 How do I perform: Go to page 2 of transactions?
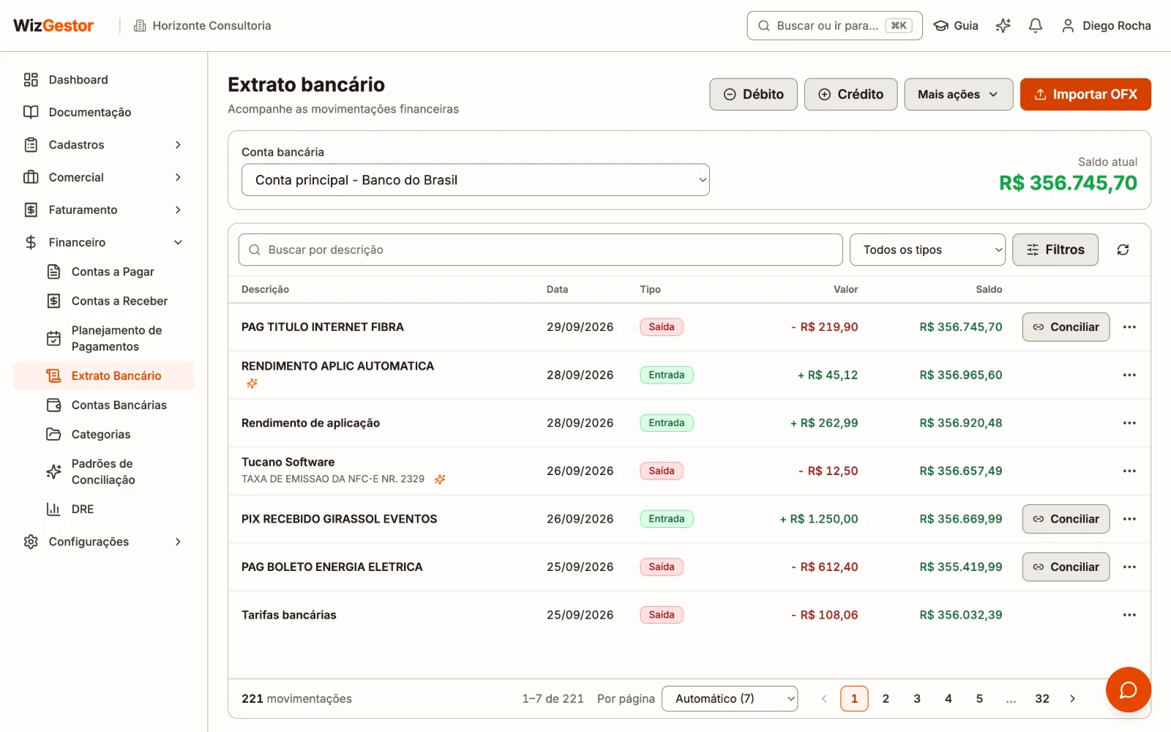tap(886, 698)
